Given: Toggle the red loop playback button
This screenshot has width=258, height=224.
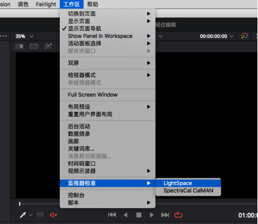Looking at the screenshot, I should tap(178, 215).
